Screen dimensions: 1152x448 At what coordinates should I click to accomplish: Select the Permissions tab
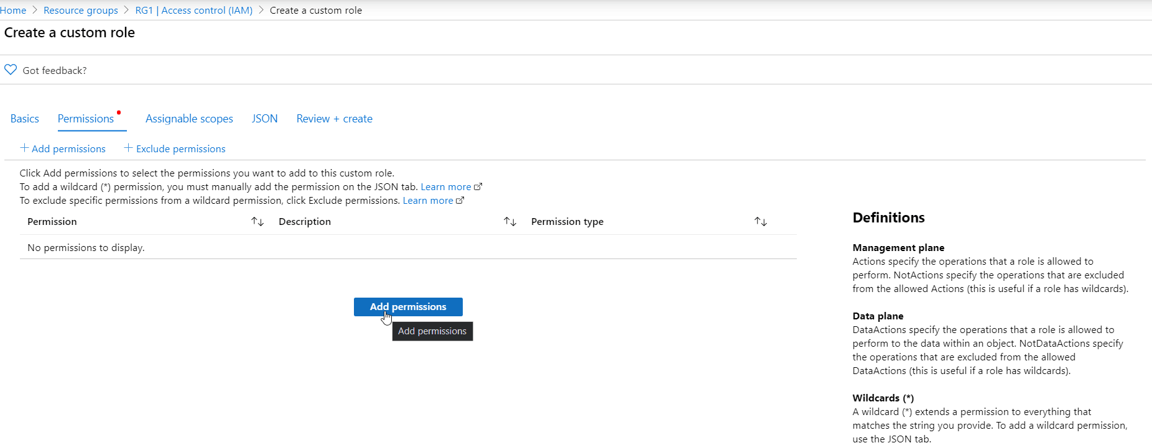(x=86, y=119)
